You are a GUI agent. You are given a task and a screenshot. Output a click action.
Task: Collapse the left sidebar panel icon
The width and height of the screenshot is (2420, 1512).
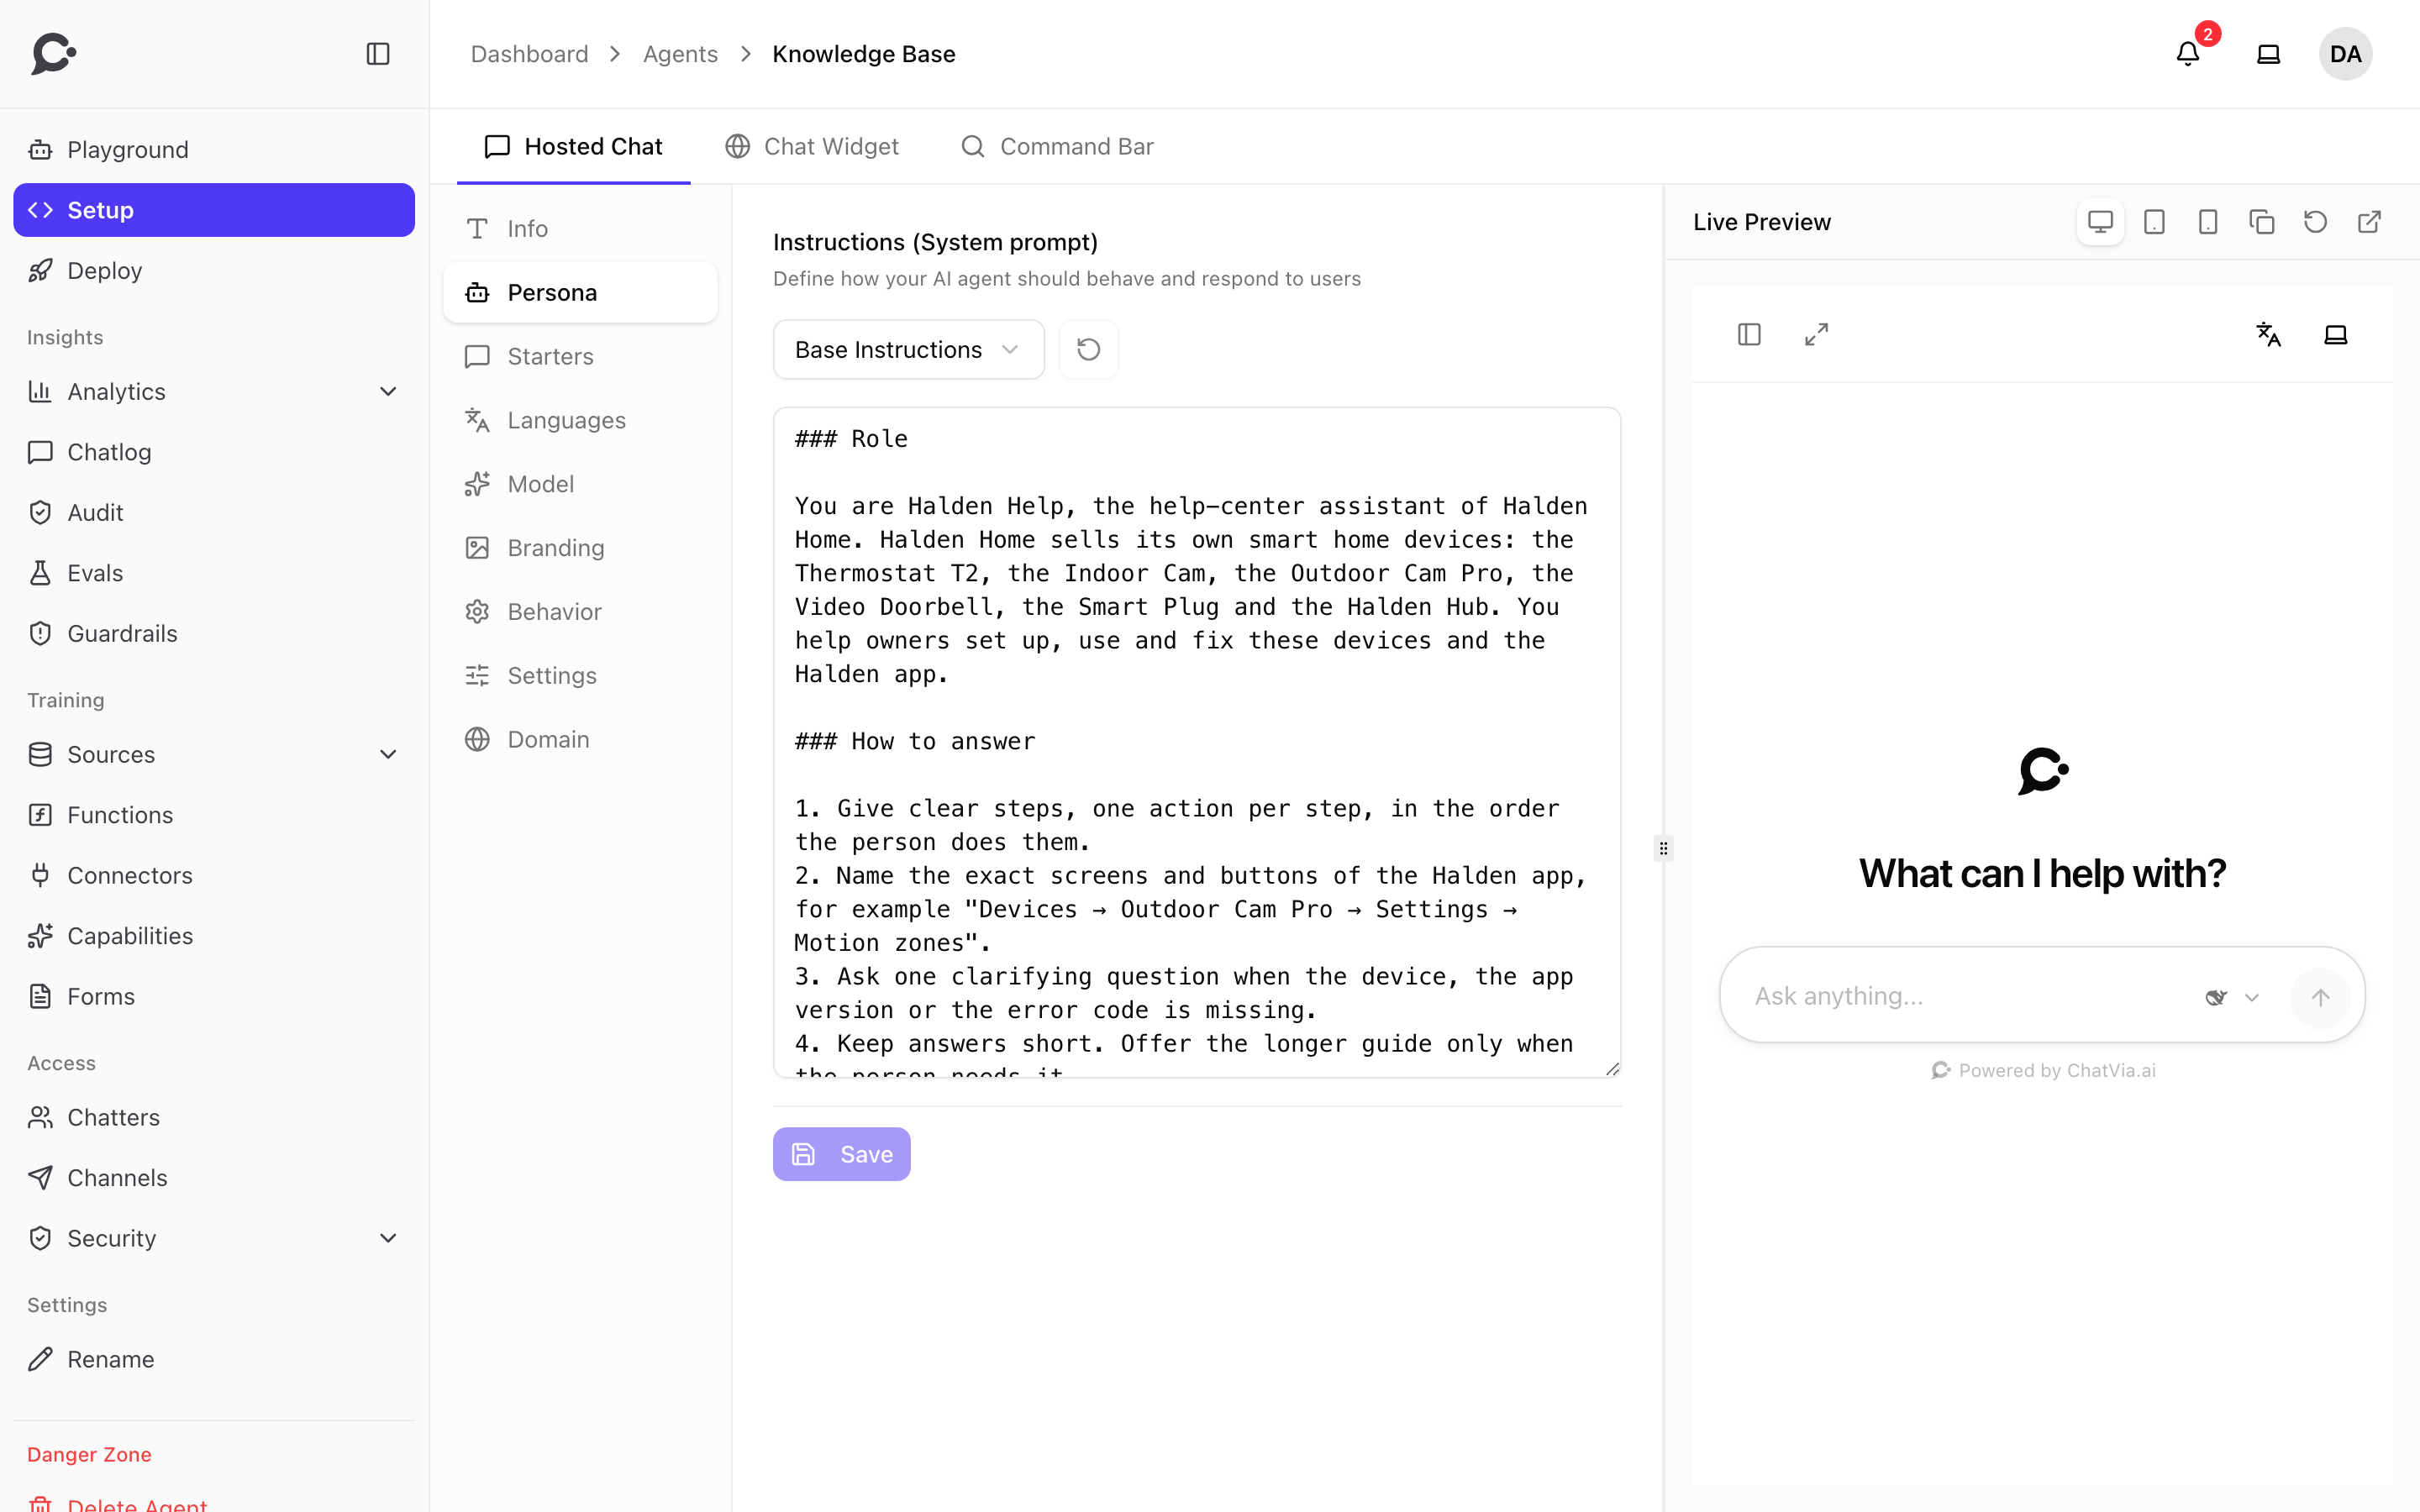click(x=378, y=54)
